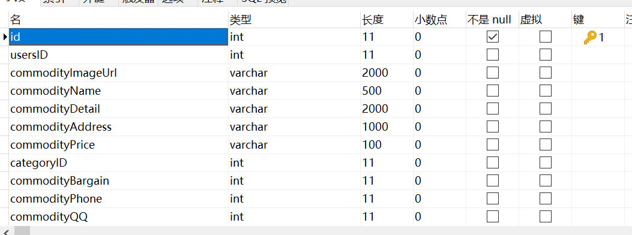This screenshot has width=632, height=235.
Task: Mark categoryID as 不是 null
Action: 493,162
